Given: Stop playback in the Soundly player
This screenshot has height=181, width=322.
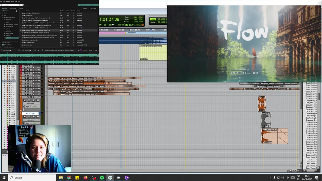Looking at the screenshot, I should click(x=39, y=50).
